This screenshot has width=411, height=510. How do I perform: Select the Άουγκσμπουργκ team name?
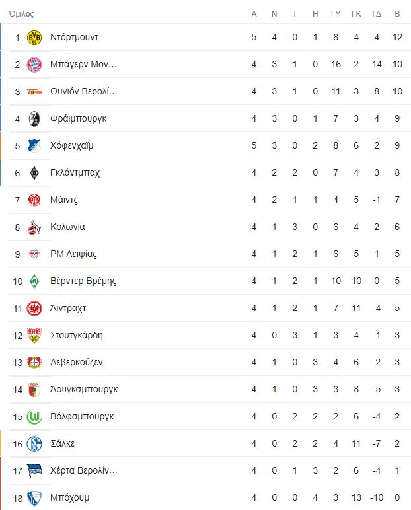[x=84, y=390]
